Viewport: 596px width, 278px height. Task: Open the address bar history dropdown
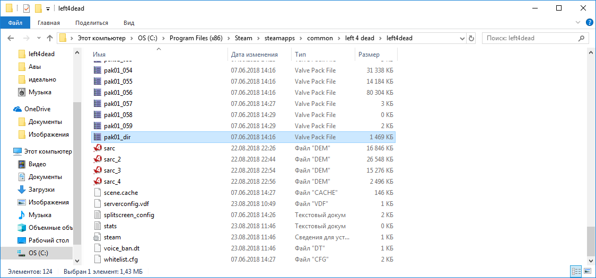462,38
